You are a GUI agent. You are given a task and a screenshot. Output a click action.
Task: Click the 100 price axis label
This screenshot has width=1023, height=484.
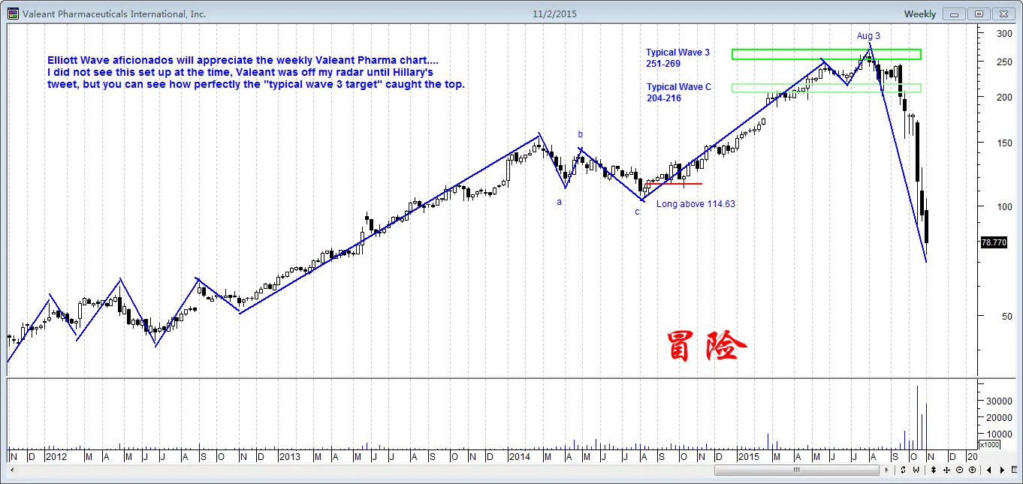point(1003,206)
